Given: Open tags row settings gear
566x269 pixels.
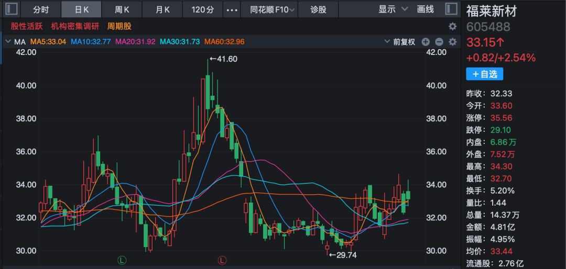Looking at the screenshot, I should pyautogui.click(x=452, y=26).
